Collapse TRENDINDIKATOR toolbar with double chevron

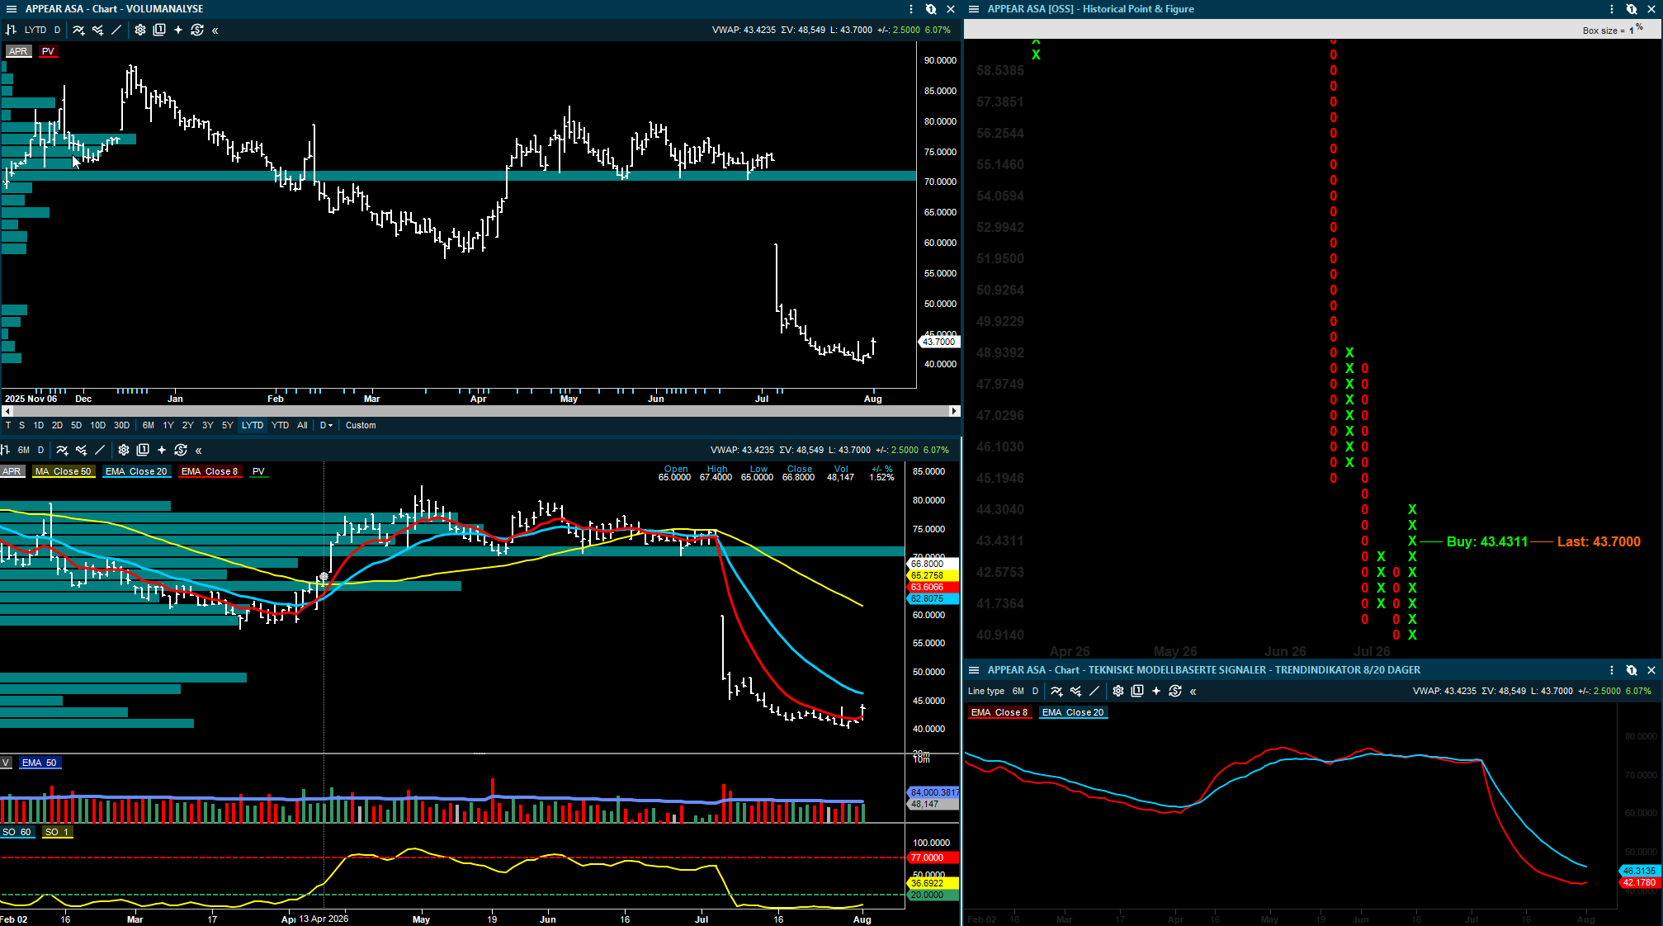1193,692
